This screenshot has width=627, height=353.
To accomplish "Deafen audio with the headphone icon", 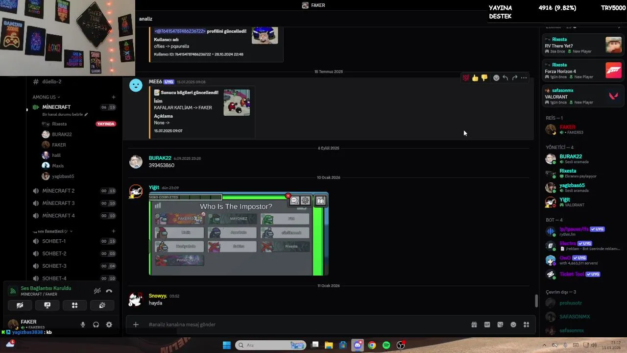I will coord(96,325).
